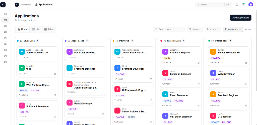Click the HYBRID tag on Salesforce card

pyautogui.click(x=167, y=58)
